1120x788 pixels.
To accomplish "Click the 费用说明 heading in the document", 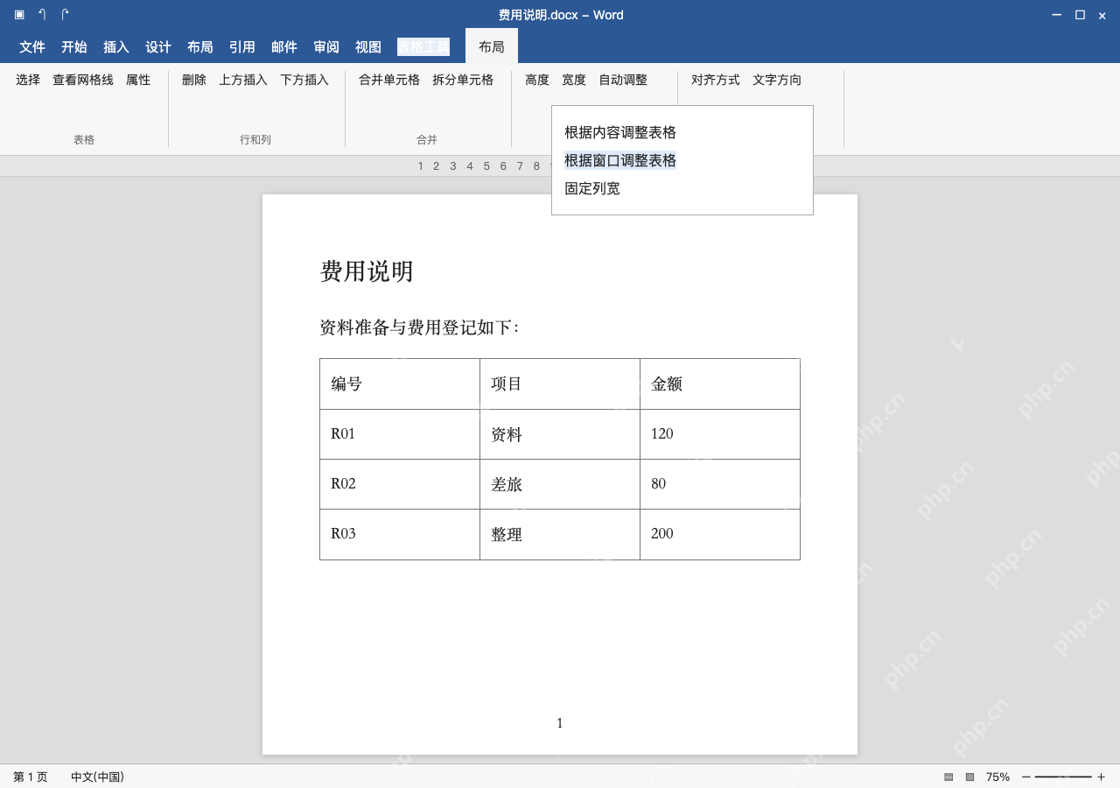I will [x=367, y=271].
